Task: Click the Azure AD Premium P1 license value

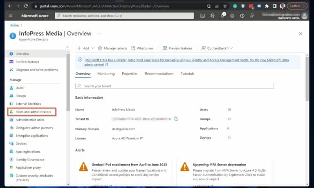Action: coord(128,138)
